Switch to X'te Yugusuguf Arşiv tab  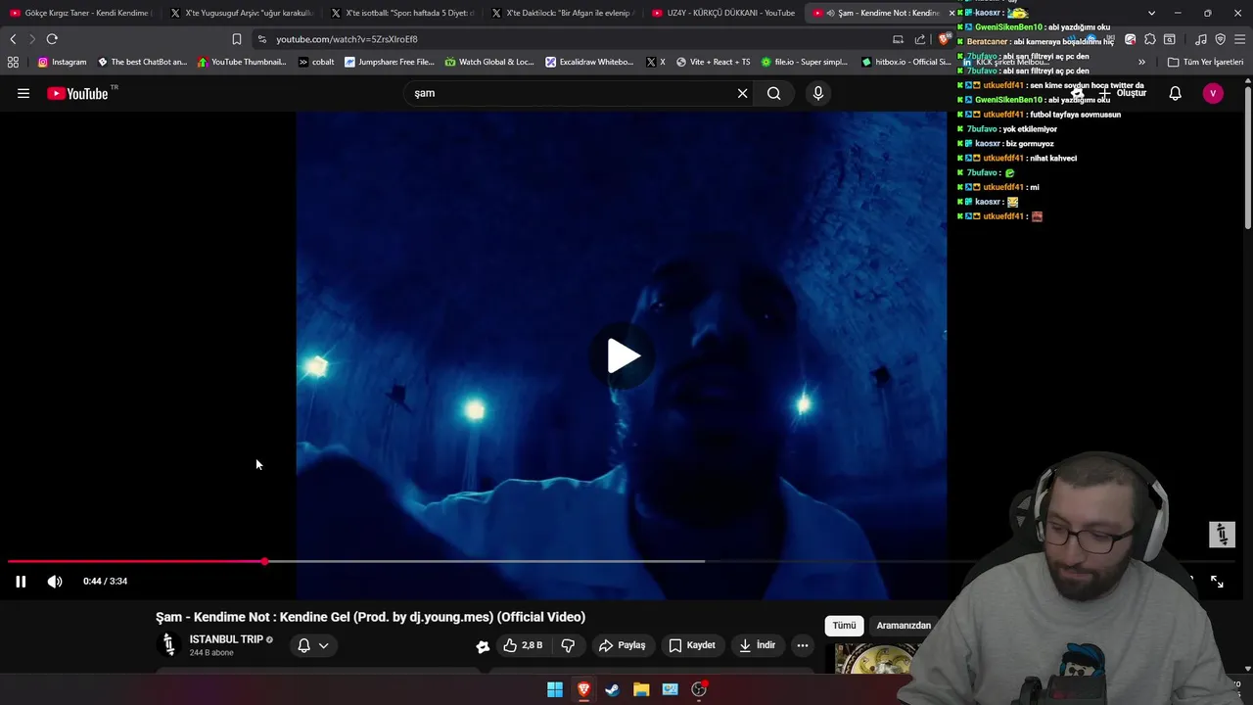pos(241,13)
